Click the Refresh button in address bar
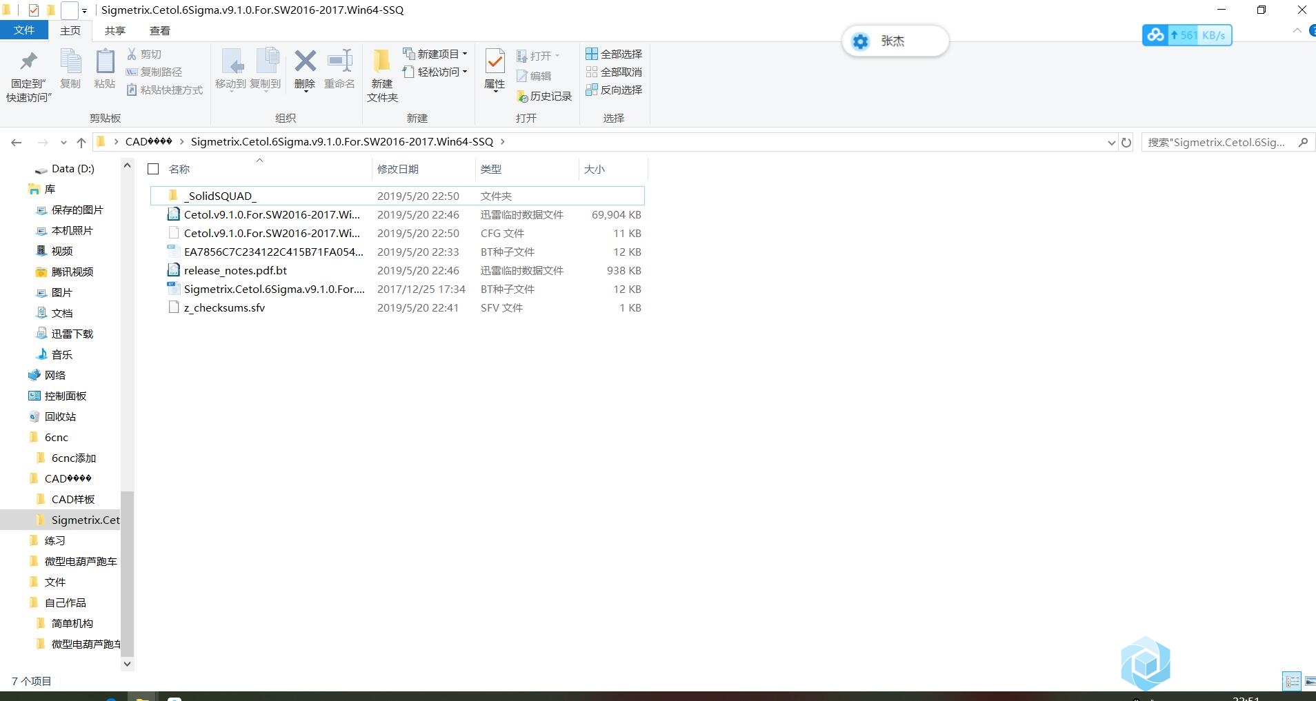Image resolution: width=1316 pixels, height=701 pixels. (x=1126, y=142)
